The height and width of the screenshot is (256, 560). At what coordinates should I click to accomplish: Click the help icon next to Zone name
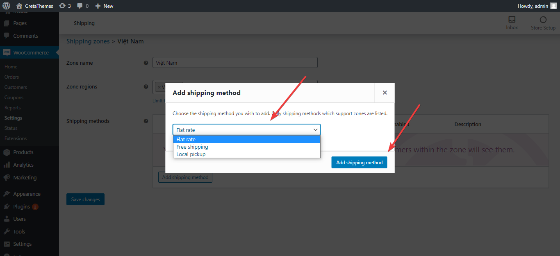tap(146, 63)
